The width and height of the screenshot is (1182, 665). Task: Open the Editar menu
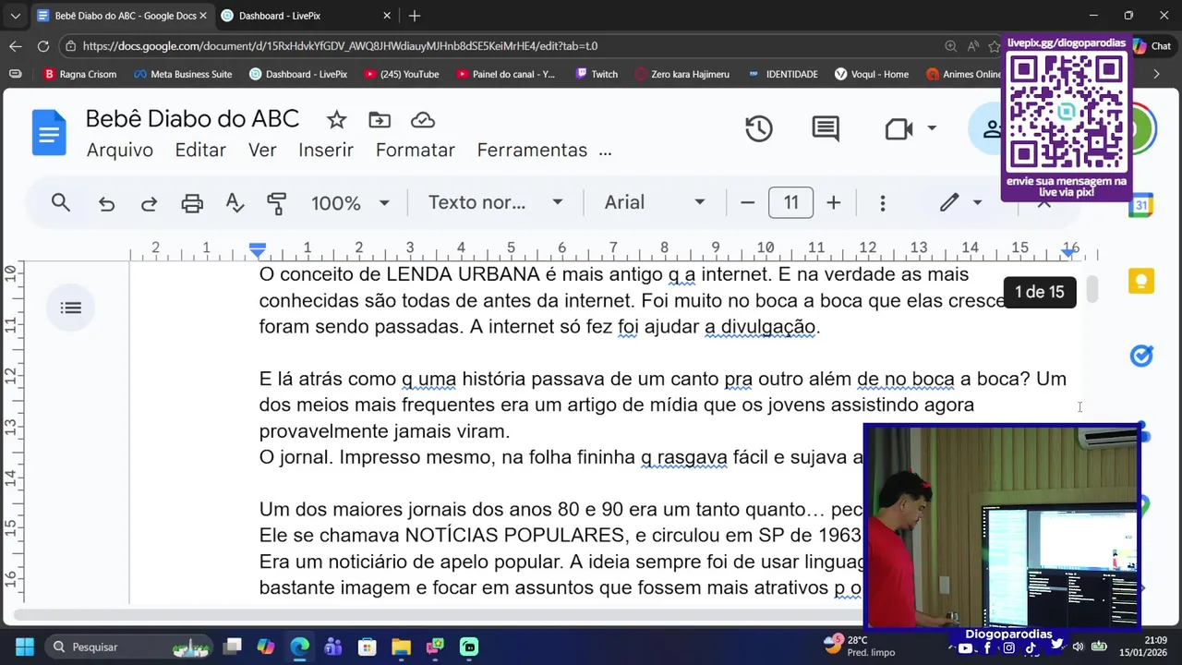(200, 150)
